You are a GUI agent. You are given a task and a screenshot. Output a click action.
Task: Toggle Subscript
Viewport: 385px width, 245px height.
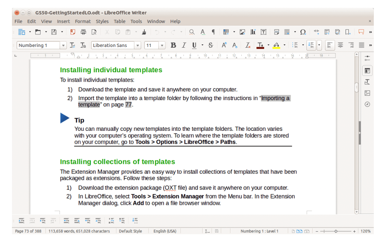click(x=235, y=45)
